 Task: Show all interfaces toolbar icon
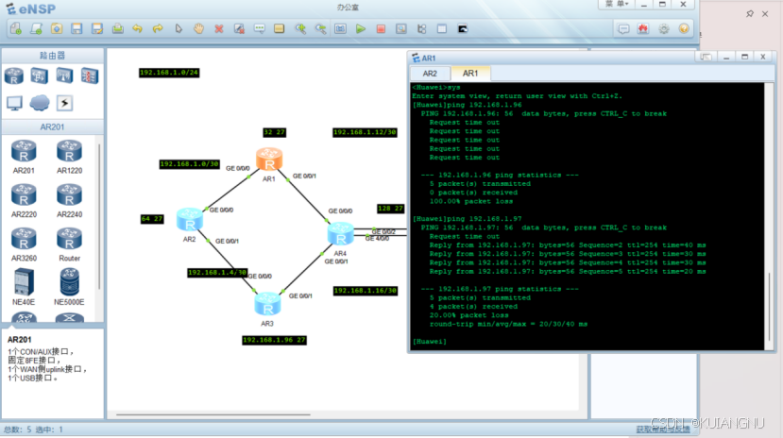422,29
